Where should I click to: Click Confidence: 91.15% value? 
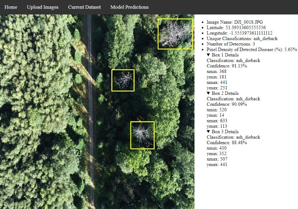[227, 66]
